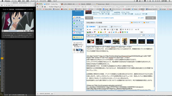172x96 pixels.
Task: Click the Amazon icon in the editor toolbar
Action: coord(116,32)
